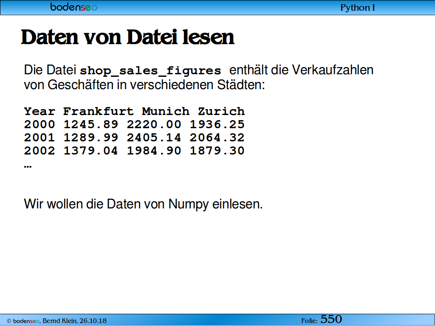435x326 pixels.
Task: Click the value '1984.90'
Action: [154, 151]
